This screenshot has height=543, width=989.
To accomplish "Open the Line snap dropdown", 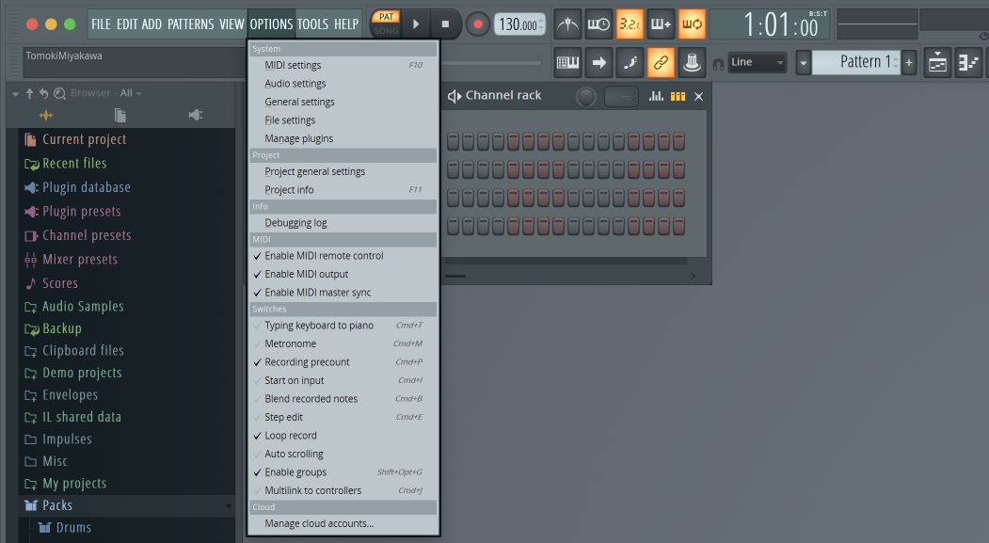I will click(x=758, y=62).
